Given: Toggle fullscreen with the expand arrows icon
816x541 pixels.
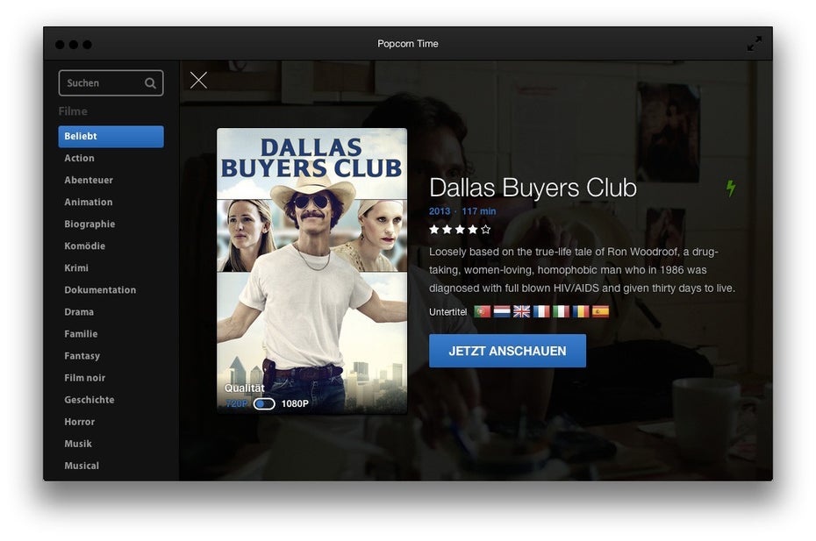Looking at the screenshot, I should coord(754,44).
